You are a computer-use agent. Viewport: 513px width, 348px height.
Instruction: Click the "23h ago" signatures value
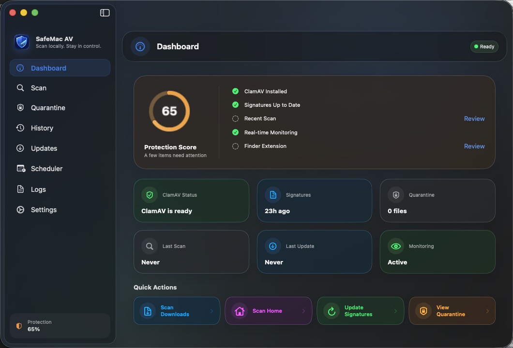[x=277, y=211]
